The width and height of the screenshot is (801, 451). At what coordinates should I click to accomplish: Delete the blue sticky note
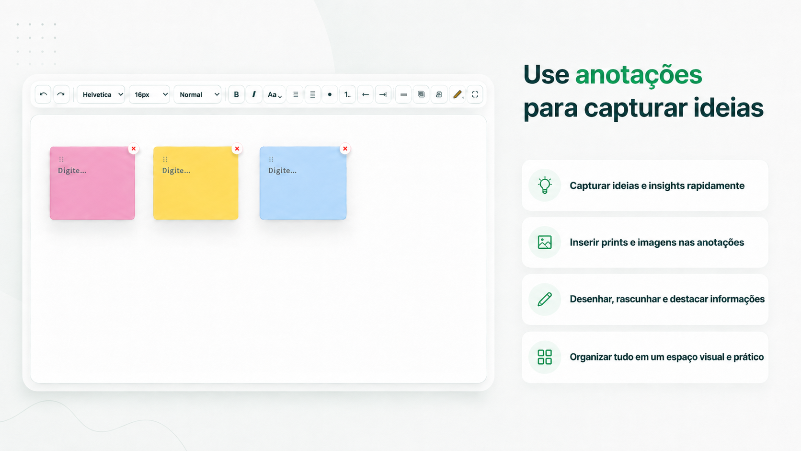(x=345, y=149)
